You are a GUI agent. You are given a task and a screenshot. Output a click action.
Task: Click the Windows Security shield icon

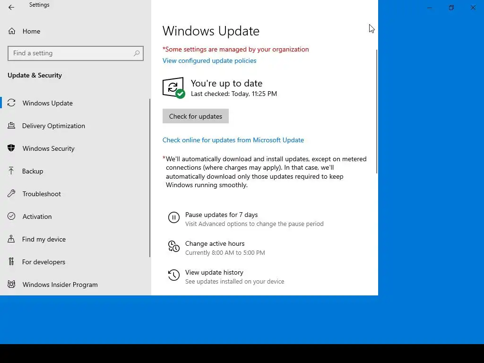pyautogui.click(x=11, y=148)
